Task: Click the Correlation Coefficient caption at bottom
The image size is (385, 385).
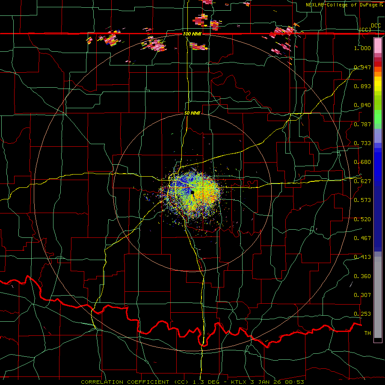Action: pyautogui.click(x=192, y=382)
